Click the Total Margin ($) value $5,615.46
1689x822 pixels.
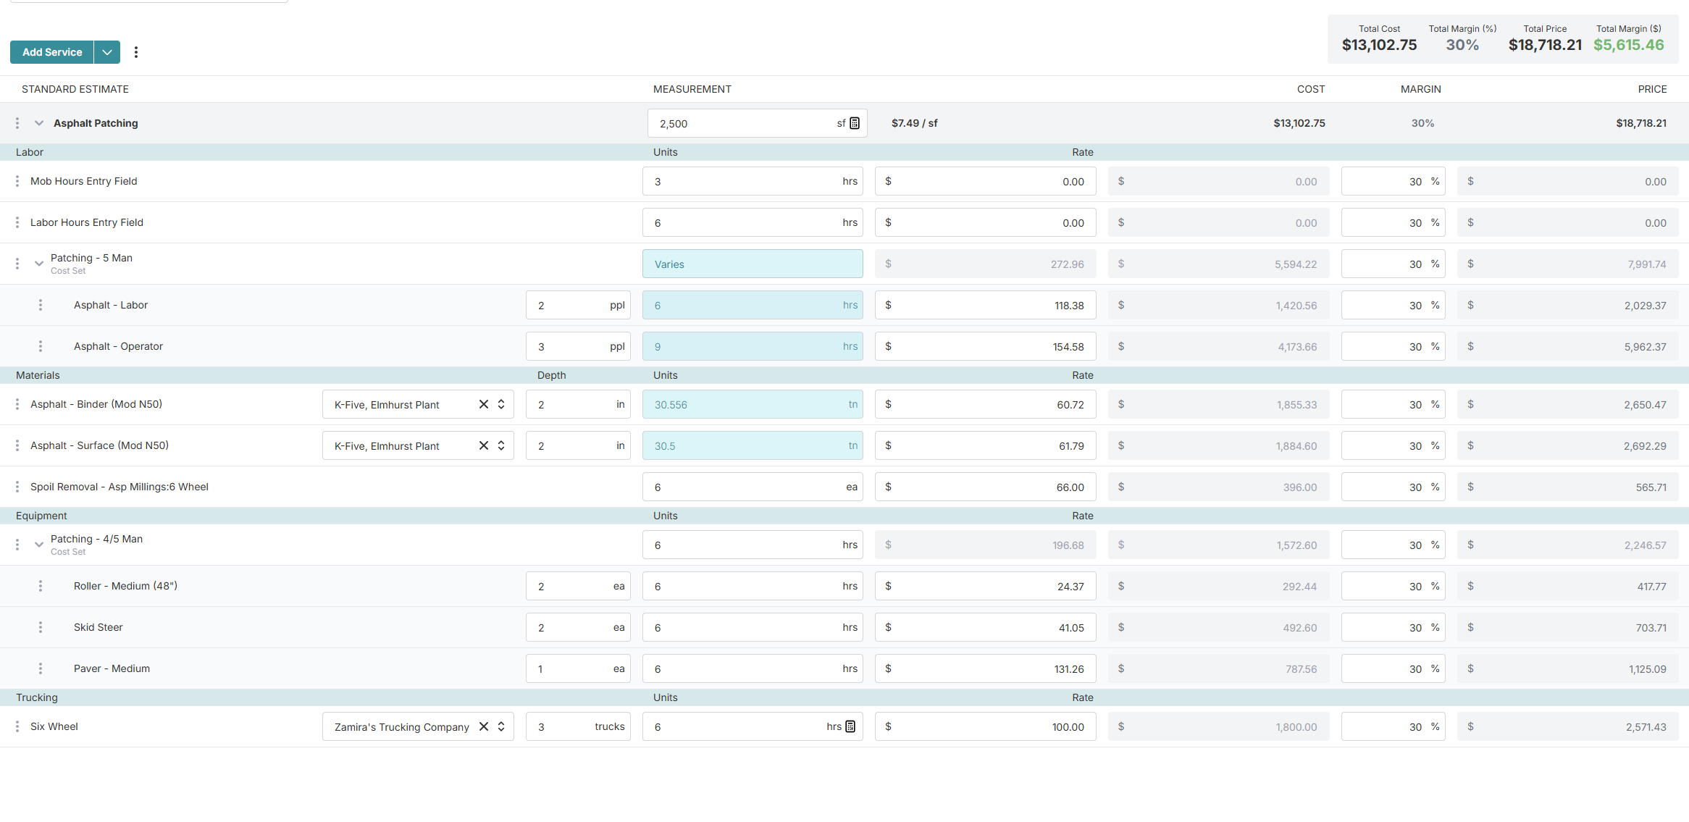click(1628, 45)
